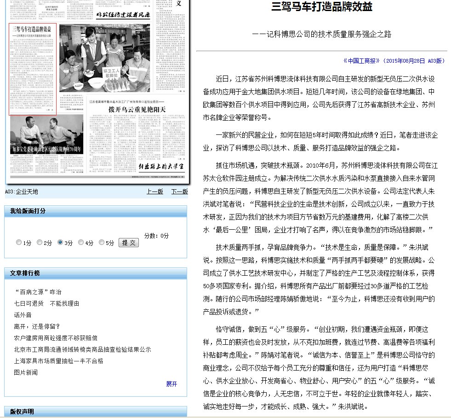Open article 七日可退货 不能找理由
451x418 pixels.
tap(46, 303)
